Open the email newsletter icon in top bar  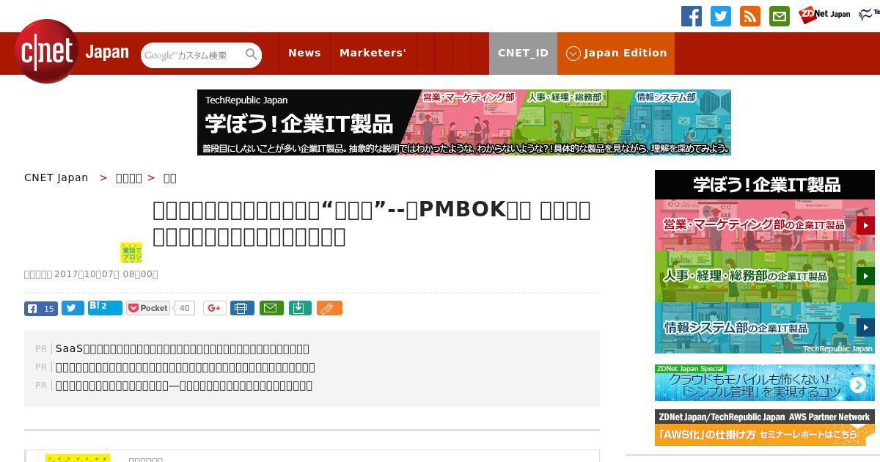point(780,16)
